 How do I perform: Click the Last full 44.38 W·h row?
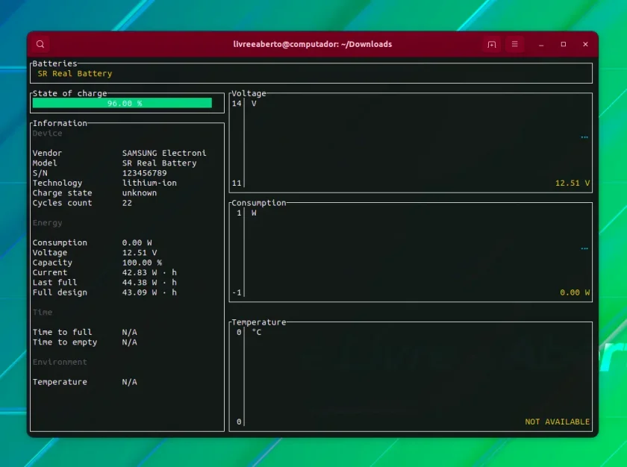point(104,283)
